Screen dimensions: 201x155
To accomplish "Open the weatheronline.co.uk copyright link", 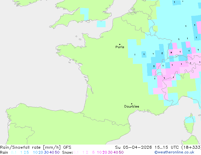I will (174, 152).
